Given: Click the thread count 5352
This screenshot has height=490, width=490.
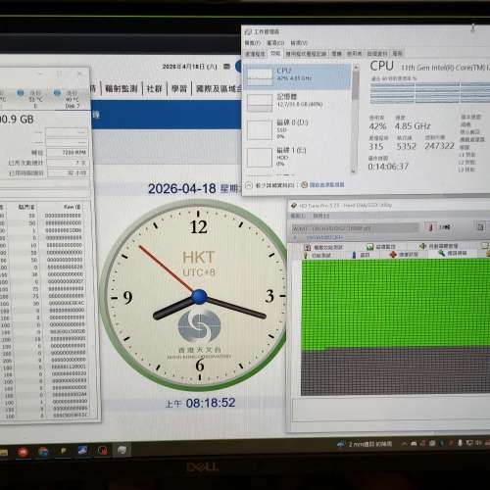Looking at the screenshot, I should click(x=406, y=146).
